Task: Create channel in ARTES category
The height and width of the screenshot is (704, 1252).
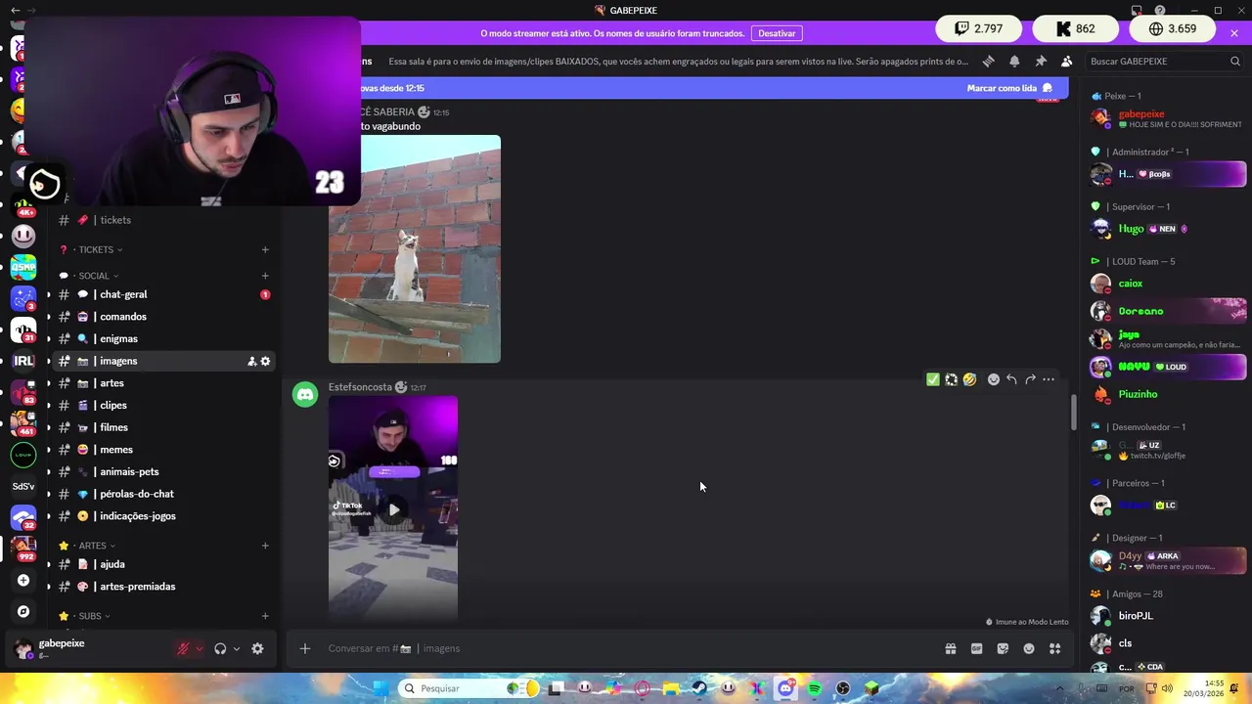Action: coord(265,546)
